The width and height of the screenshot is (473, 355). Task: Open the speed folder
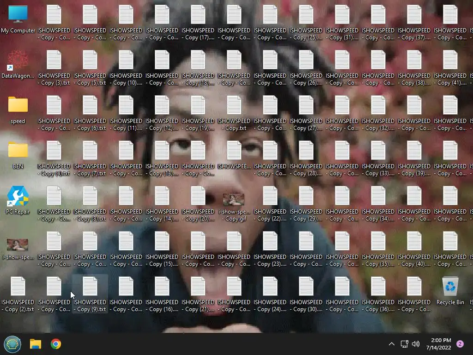coord(18,110)
